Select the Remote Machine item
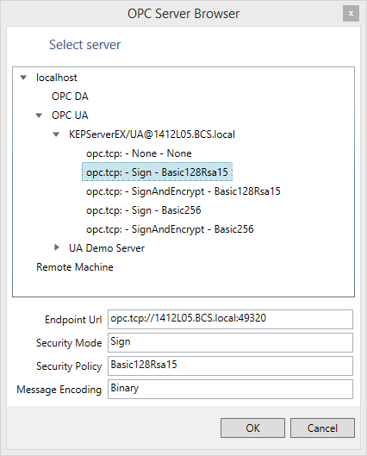This screenshot has width=367, height=456. (x=75, y=267)
